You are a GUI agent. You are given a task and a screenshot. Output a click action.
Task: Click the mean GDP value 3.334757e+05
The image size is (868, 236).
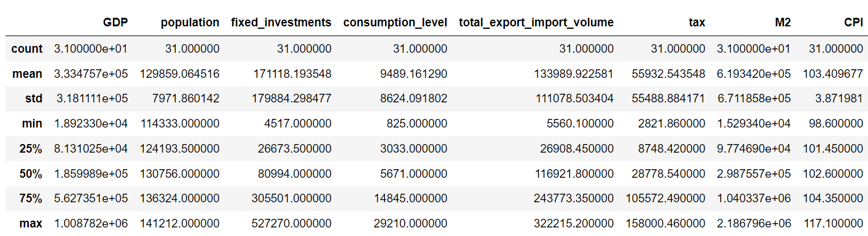(91, 74)
